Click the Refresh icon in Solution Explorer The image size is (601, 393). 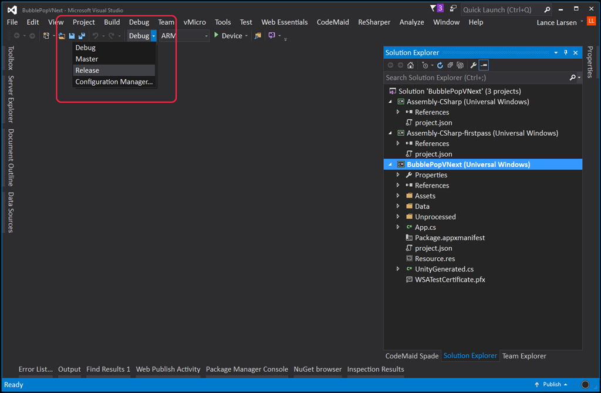[x=440, y=65]
